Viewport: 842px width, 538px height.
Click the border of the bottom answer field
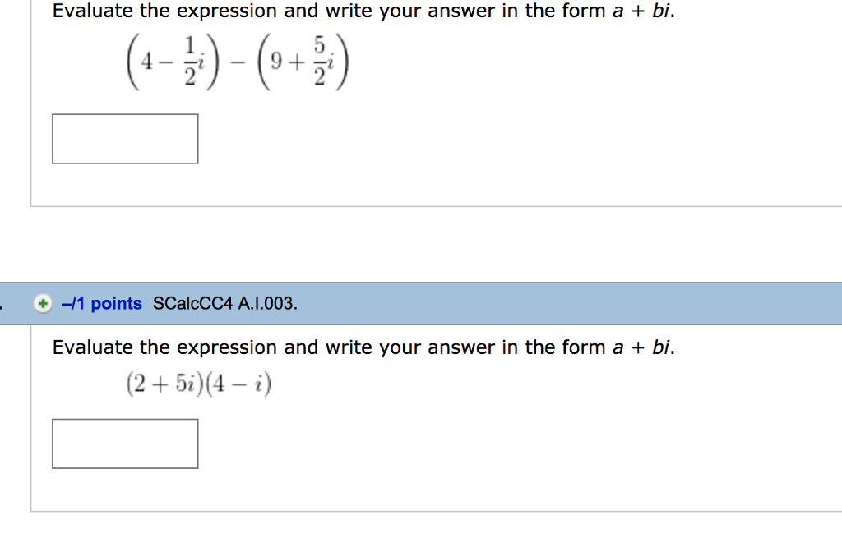(125, 421)
